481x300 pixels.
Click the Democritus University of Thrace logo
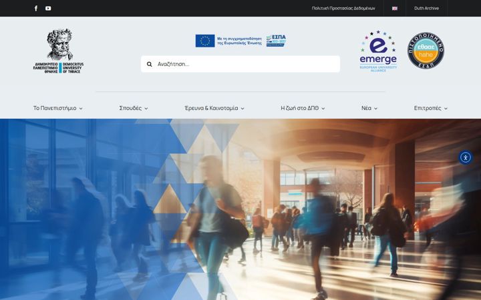[58, 51]
